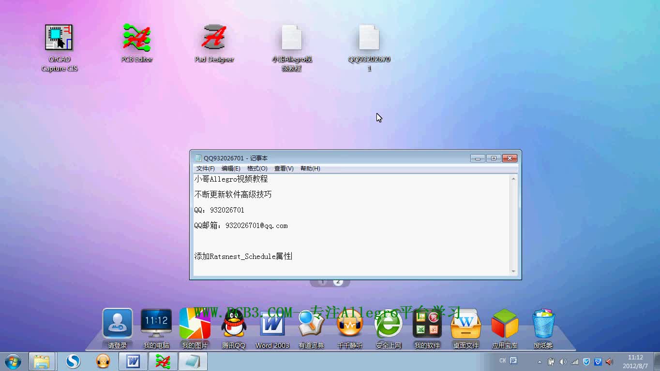Click in text line 添加Ratsnest_Schedule属性
Image resolution: width=660 pixels, height=371 pixels.
pyautogui.click(x=243, y=257)
